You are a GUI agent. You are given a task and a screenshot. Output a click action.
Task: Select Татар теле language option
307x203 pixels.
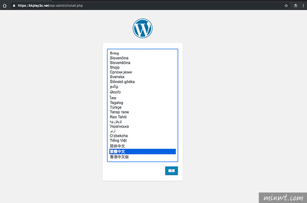pos(143,112)
